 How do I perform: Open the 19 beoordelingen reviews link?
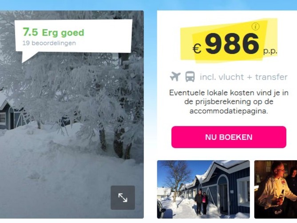49,43
